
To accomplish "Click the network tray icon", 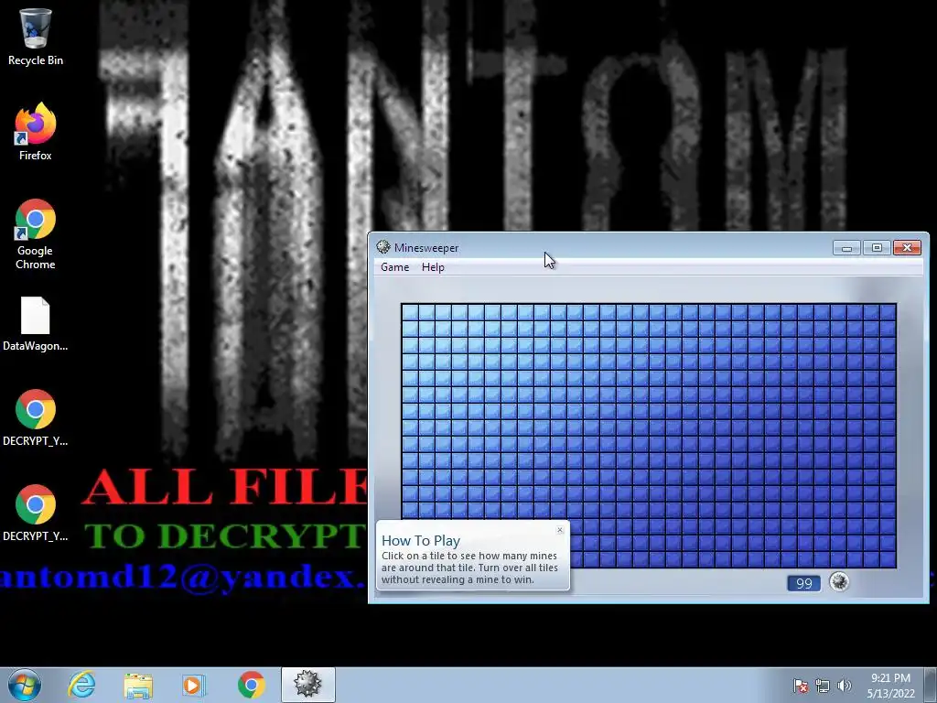I will pos(823,686).
